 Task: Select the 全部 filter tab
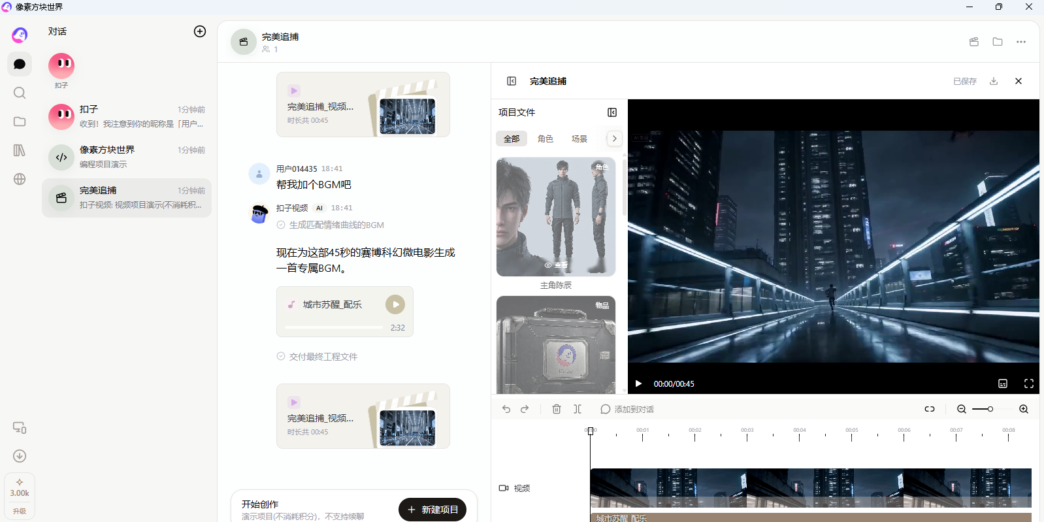[512, 139]
